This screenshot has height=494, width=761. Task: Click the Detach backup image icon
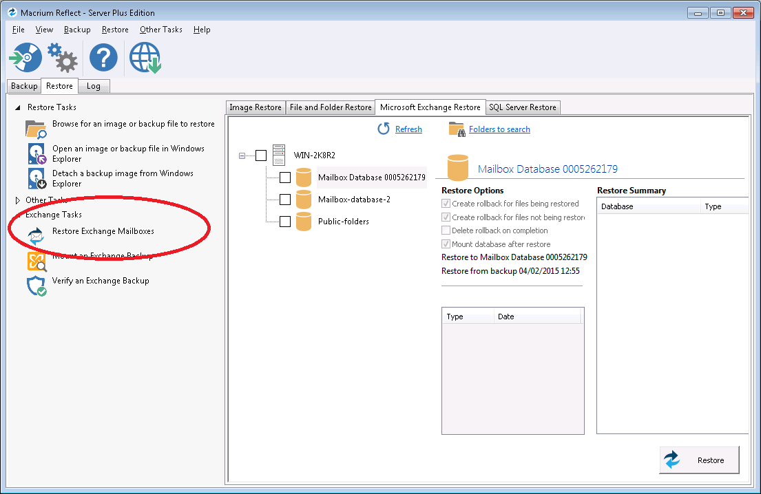[x=36, y=178]
